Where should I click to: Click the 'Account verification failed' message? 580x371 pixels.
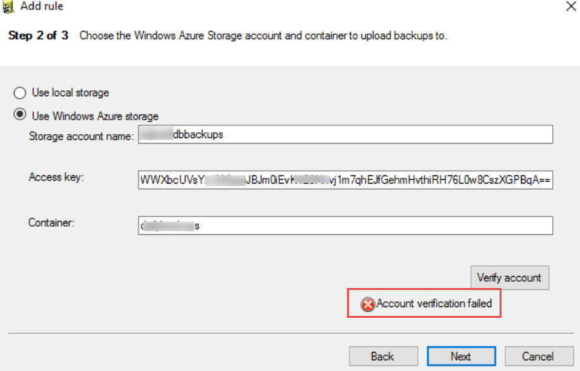pyautogui.click(x=434, y=303)
